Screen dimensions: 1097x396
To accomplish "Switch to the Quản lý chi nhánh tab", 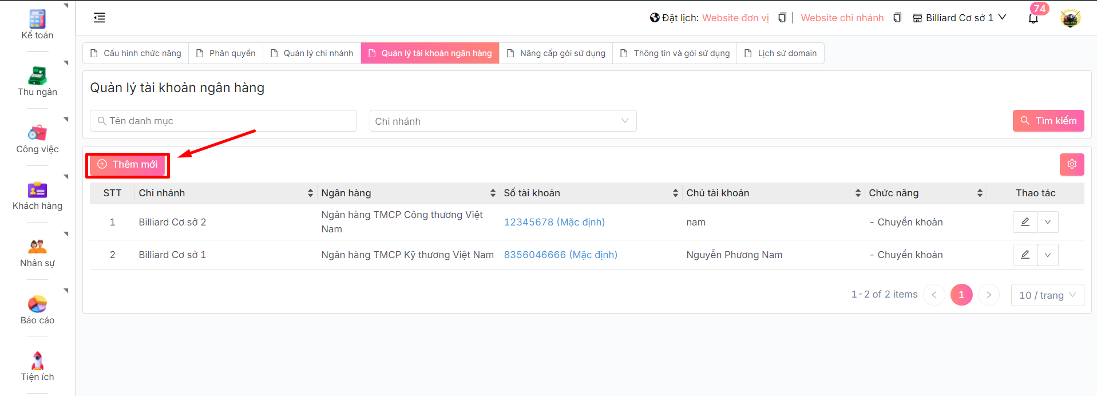I will click(x=312, y=53).
